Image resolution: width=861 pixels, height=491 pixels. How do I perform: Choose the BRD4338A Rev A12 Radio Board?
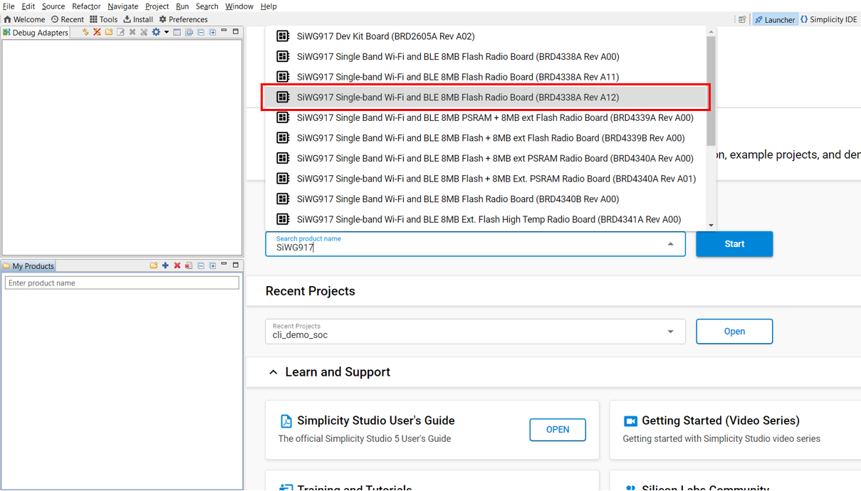click(x=457, y=97)
